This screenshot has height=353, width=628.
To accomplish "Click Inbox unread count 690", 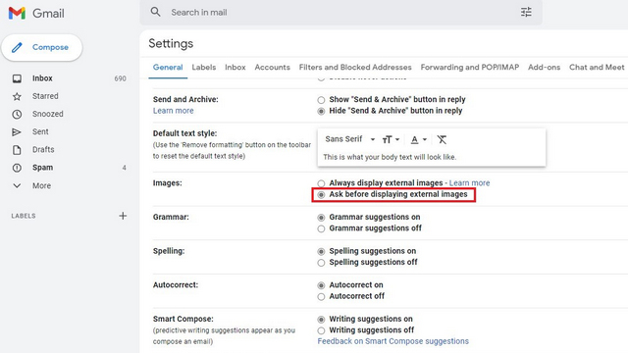I will tap(120, 78).
